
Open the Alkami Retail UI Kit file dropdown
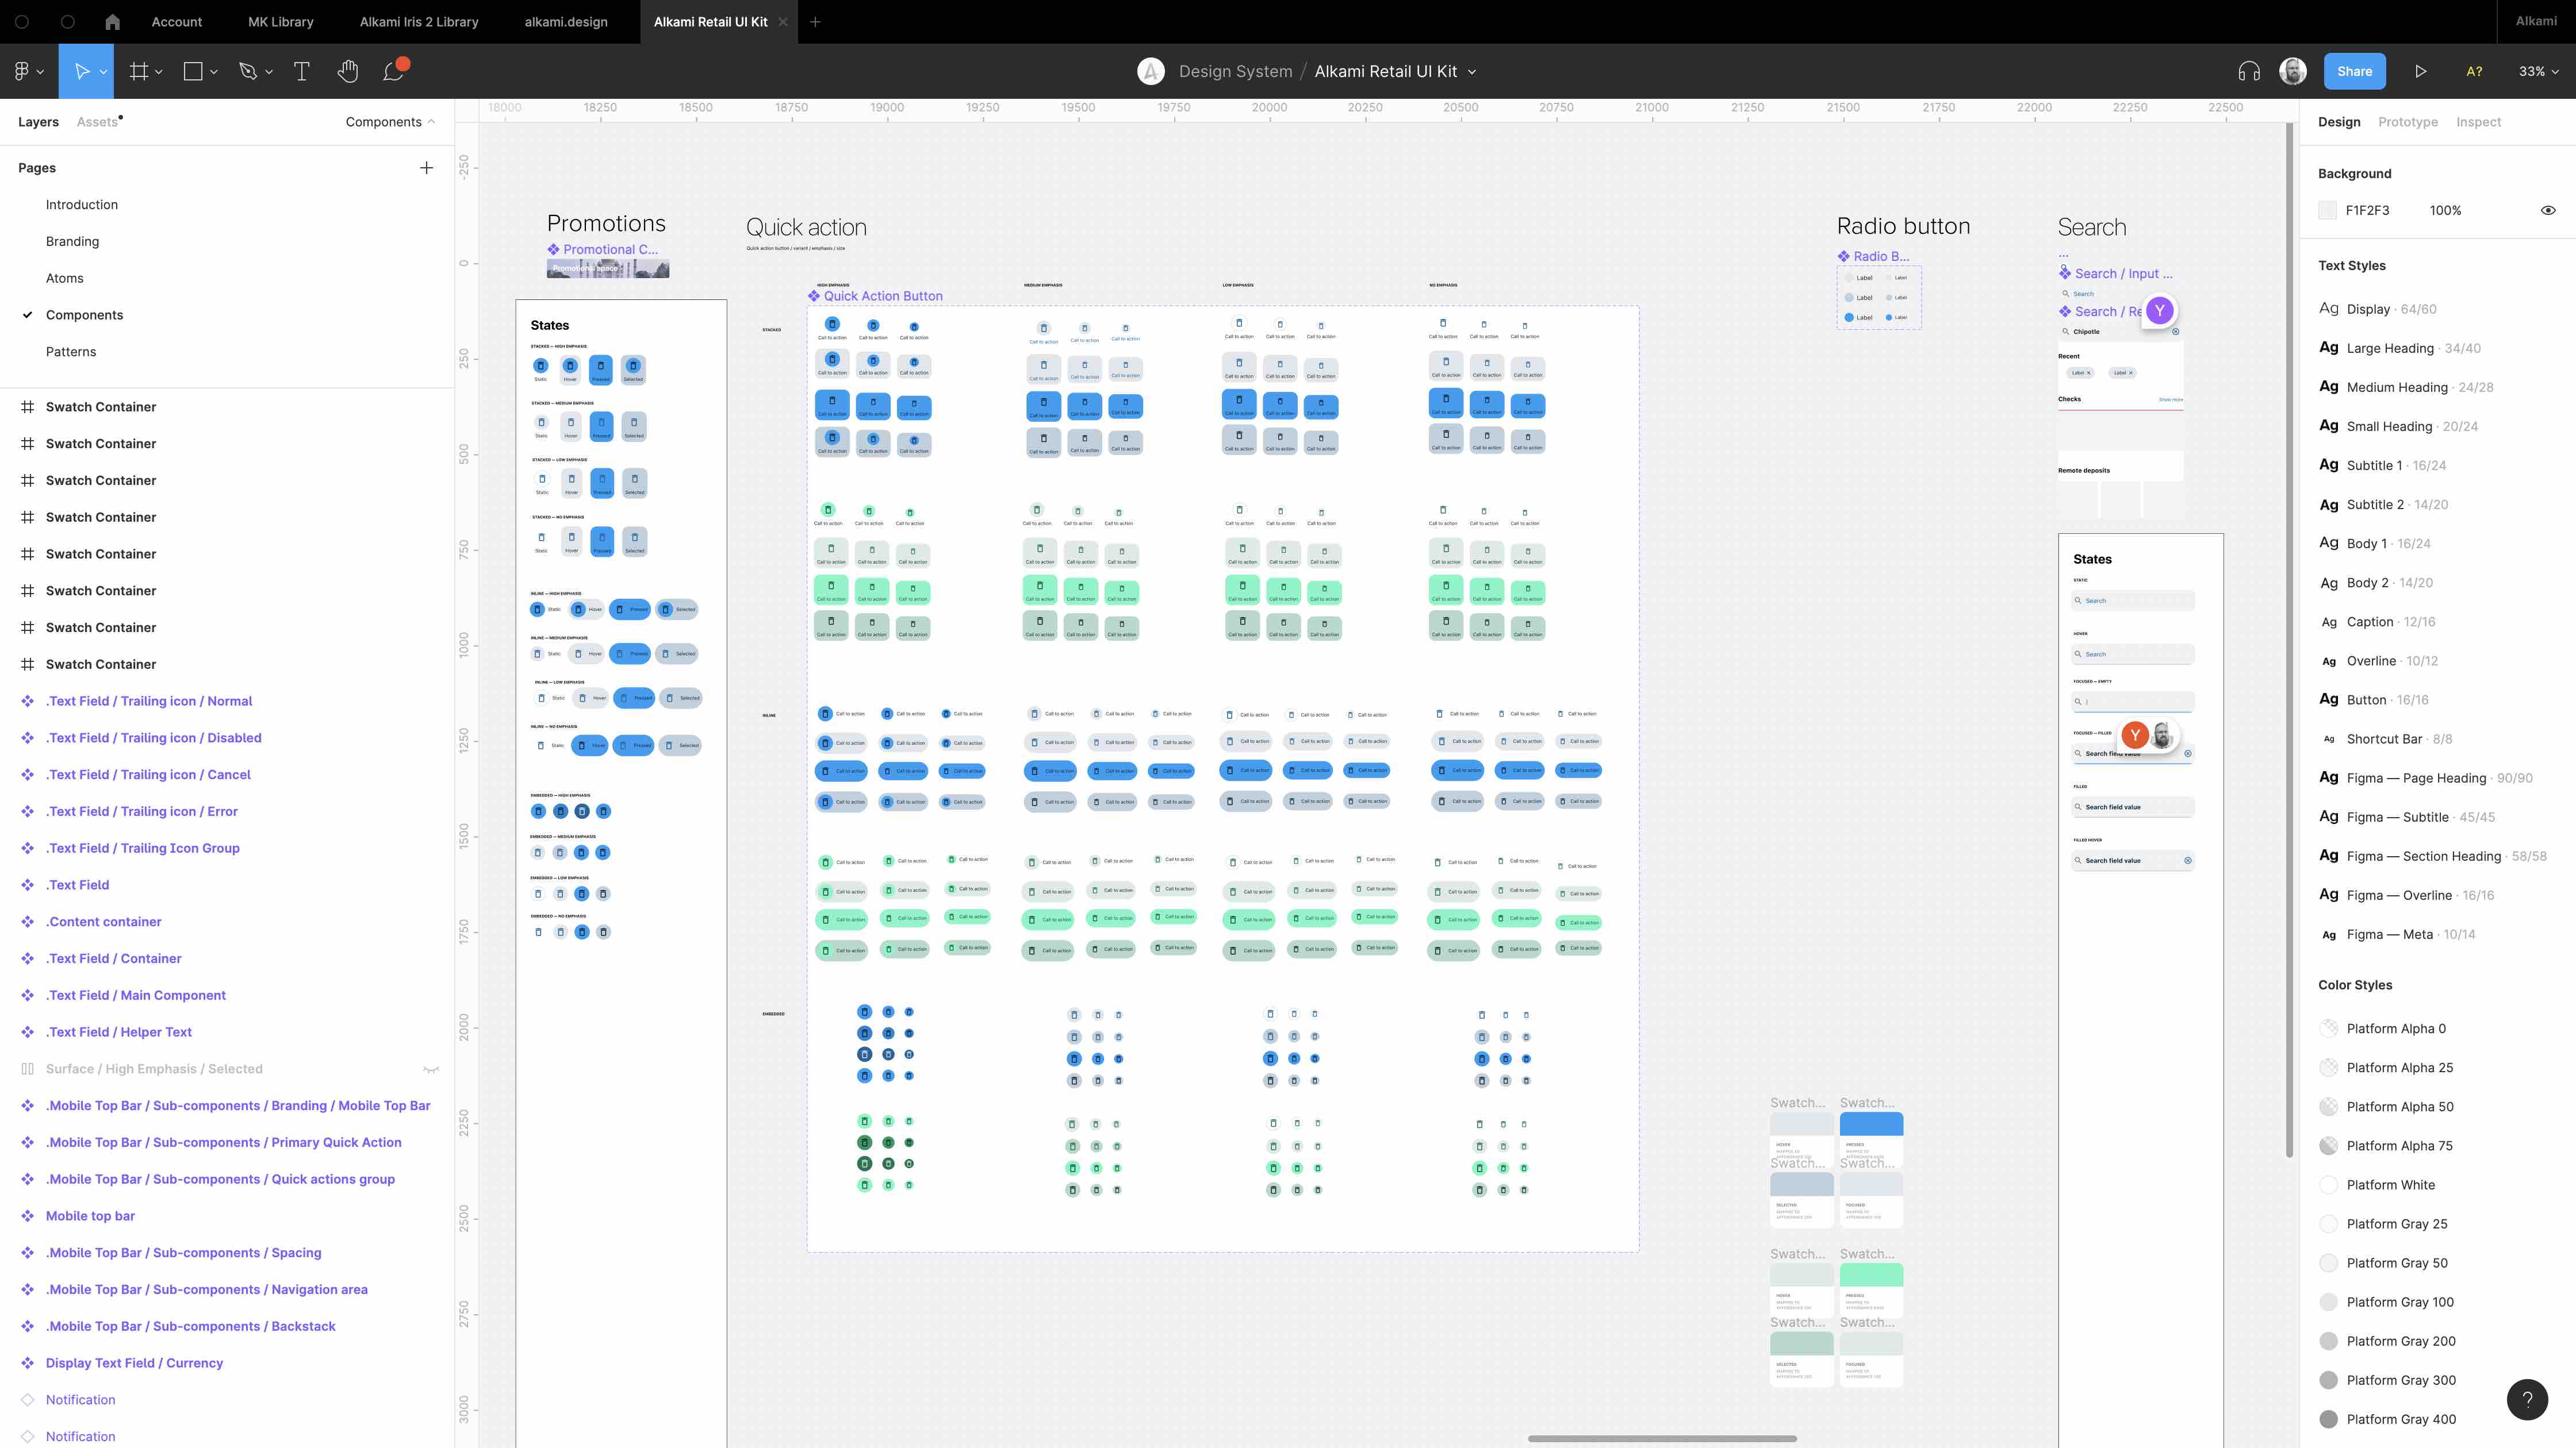(x=1472, y=72)
